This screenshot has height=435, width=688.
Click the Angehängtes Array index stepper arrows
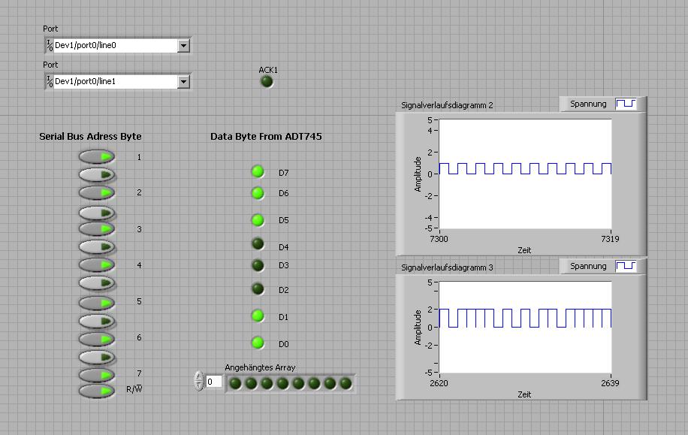coord(199,381)
